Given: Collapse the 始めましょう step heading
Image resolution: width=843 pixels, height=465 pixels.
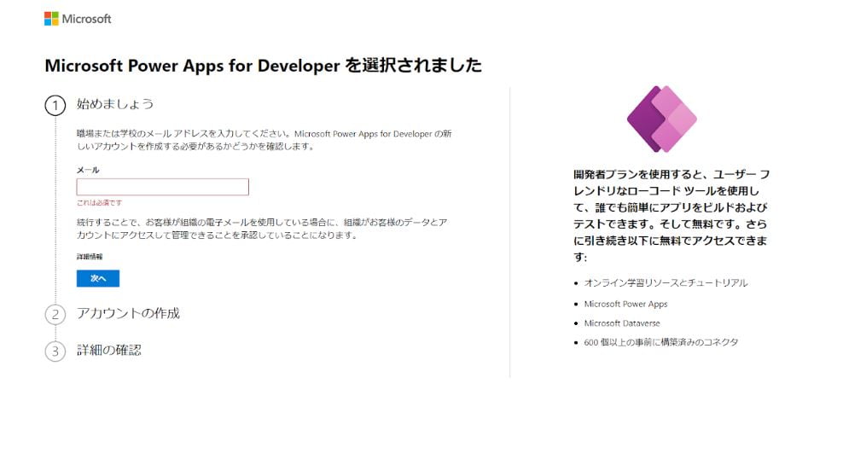Looking at the screenshot, I should click(115, 104).
